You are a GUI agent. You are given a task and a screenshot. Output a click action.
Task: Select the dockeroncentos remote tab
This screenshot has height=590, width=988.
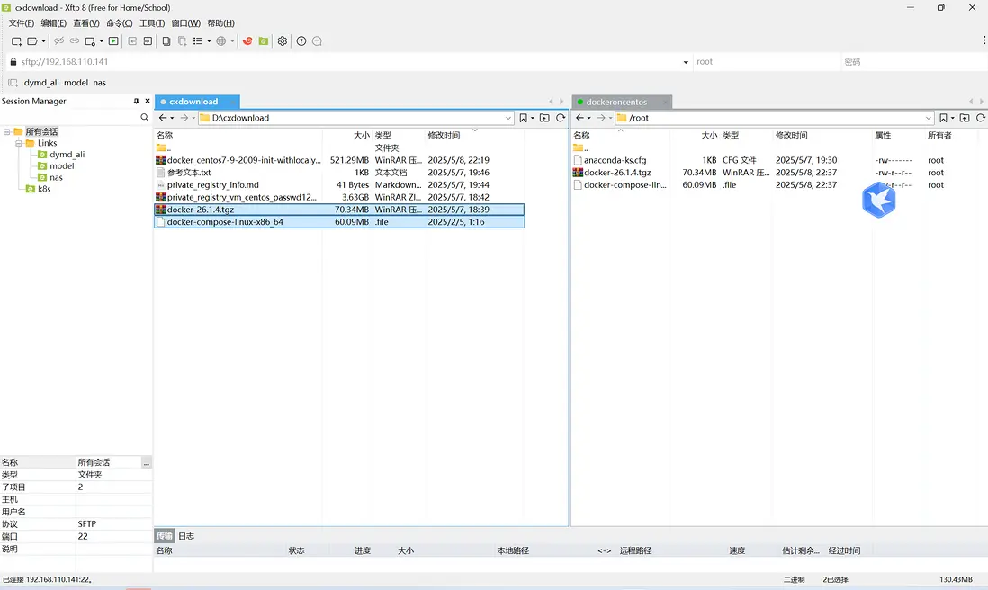pos(616,102)
